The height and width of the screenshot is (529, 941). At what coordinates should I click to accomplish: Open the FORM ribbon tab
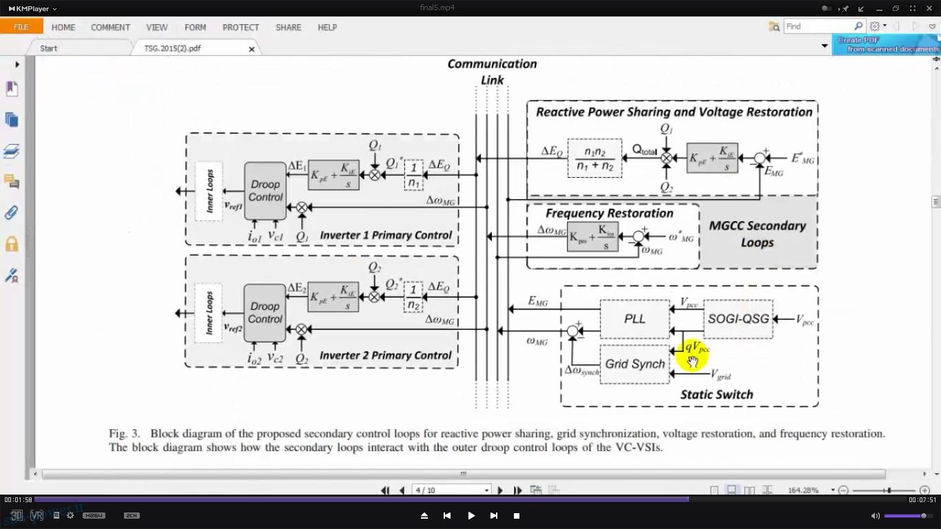[x=196, y=28]
